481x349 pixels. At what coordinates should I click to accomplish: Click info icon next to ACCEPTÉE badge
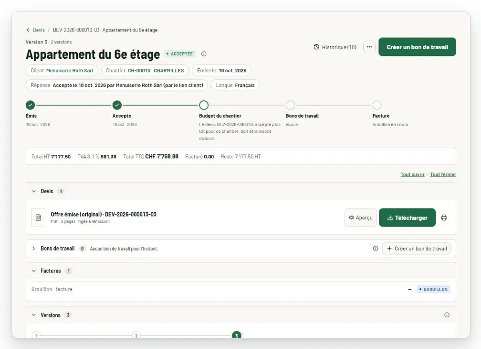point(204,54)
